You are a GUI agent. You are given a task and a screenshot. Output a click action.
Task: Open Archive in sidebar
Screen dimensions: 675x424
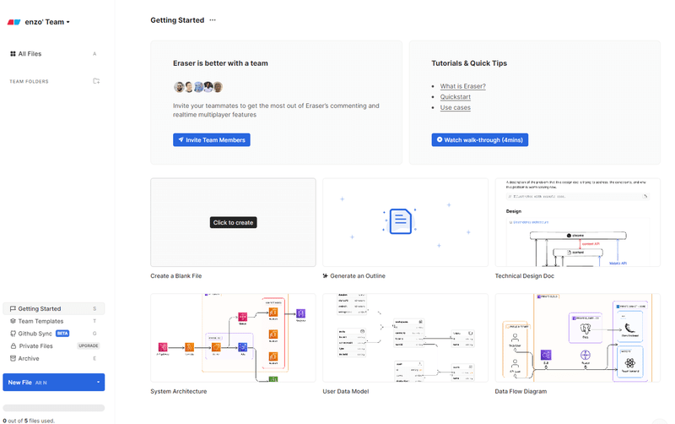53,358
